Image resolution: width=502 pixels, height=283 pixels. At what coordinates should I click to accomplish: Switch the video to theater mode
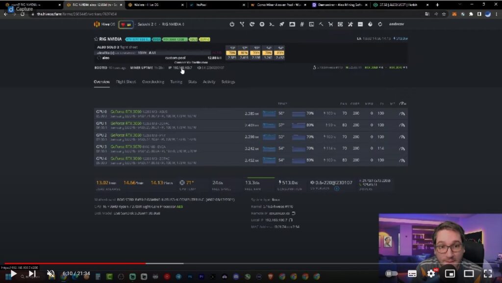(x=469, y=273)
